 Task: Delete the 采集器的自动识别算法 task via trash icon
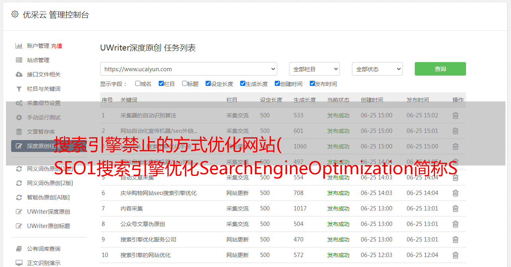pyautogui.click(x=455, y=115)
